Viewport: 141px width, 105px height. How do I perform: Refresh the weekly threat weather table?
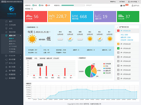pyautogui.click(x=37, y=27)
